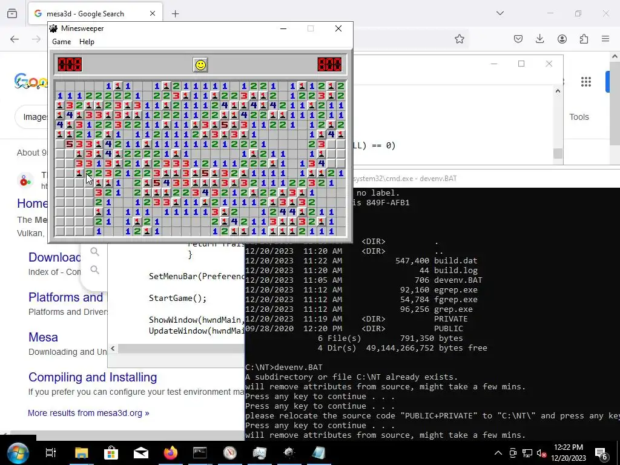Open the Mesa result link
The width and height of the screenshot is (620, 465).
(x=43, y=337)
